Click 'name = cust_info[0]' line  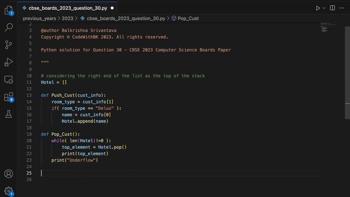tap(86, 115)
